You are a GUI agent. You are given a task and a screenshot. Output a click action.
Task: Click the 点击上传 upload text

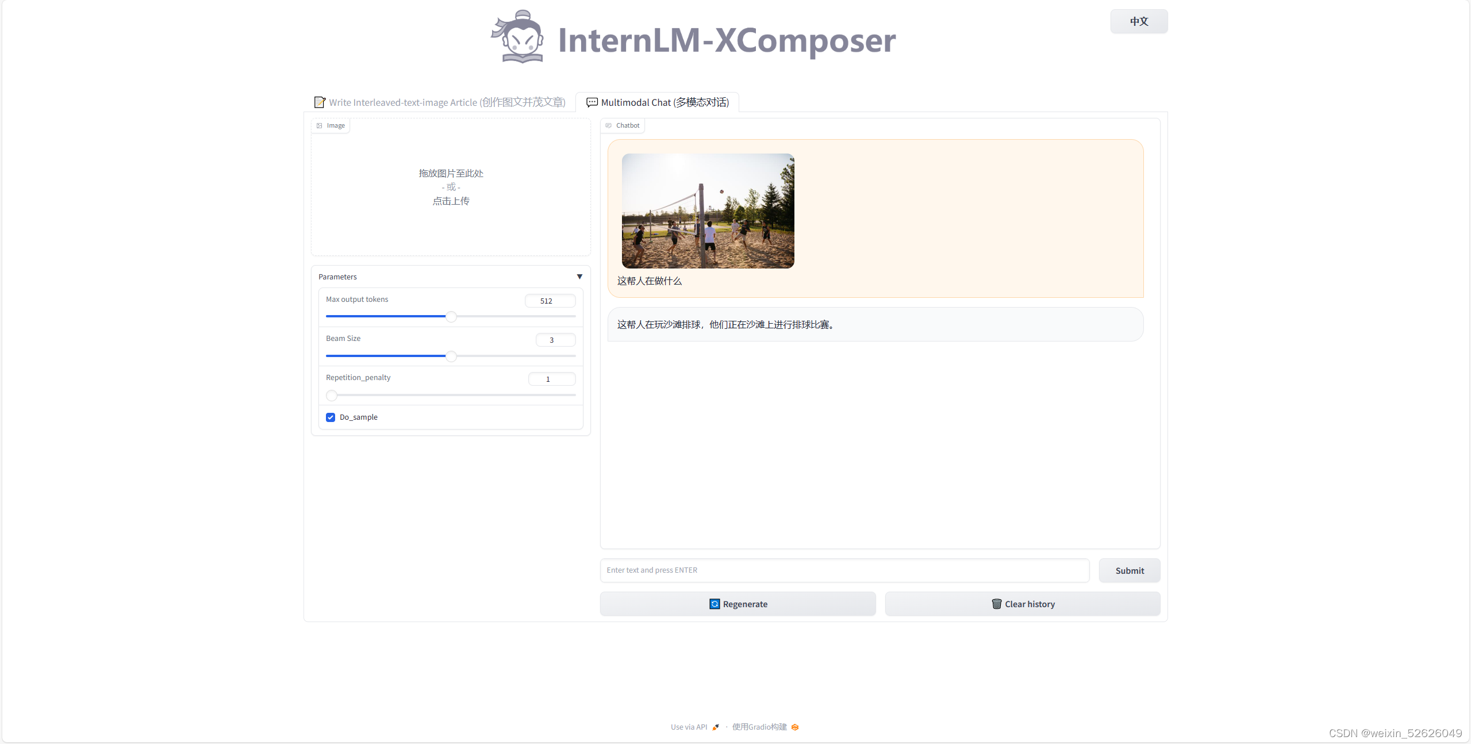point(451,201)
